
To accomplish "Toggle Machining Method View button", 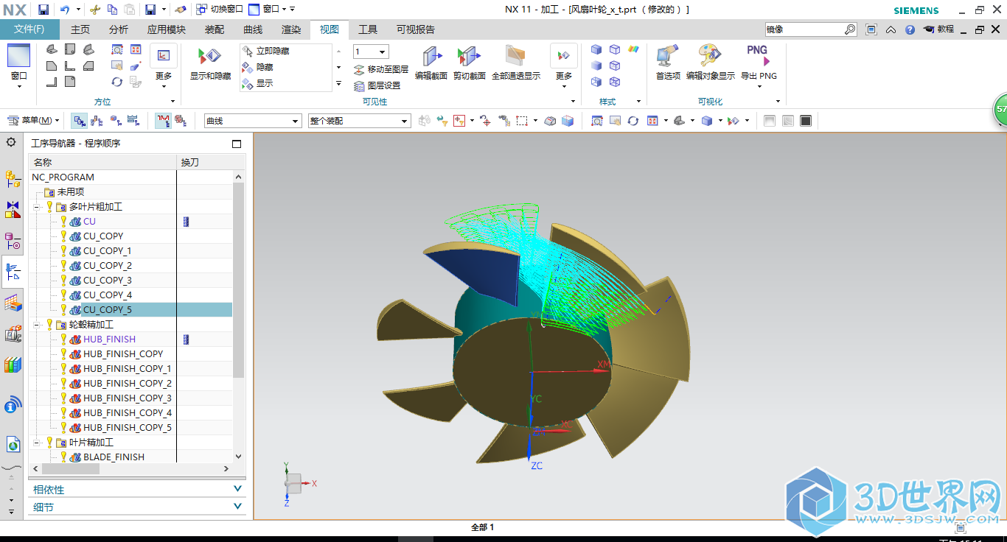I will coord(133,121).
